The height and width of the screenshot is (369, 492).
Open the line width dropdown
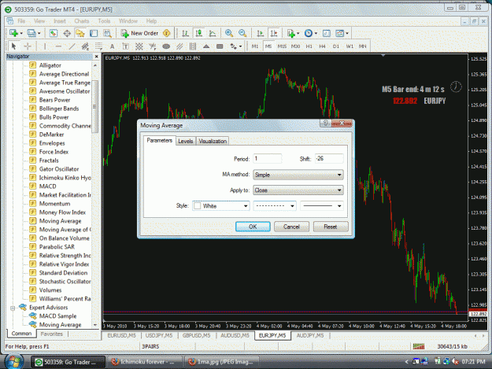coord(322,205)
